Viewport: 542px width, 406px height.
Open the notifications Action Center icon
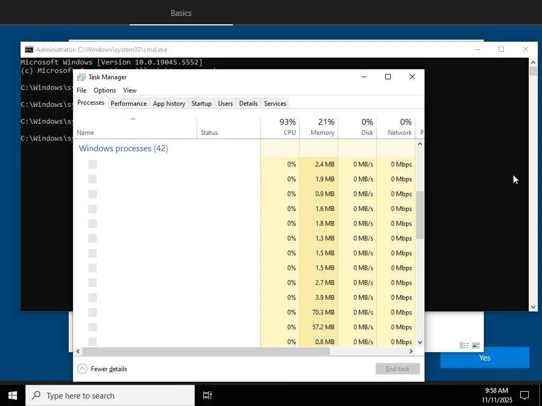coord(525,395)
